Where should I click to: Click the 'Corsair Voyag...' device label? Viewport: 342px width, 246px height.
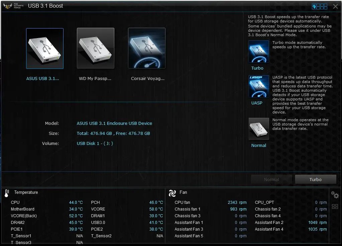point(148,79)
